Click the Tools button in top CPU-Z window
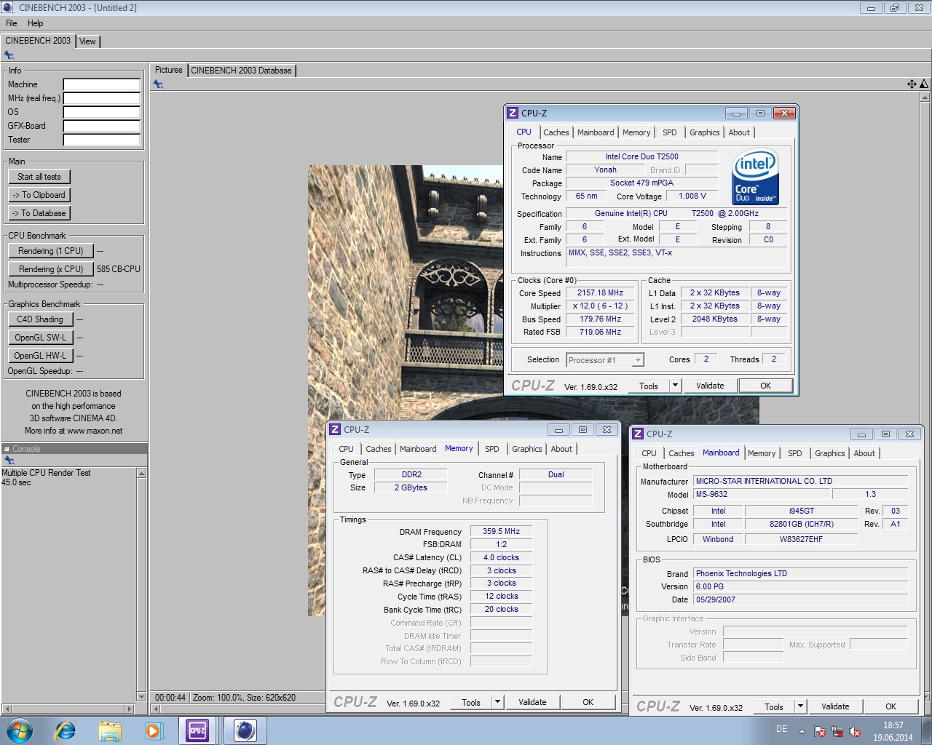The width and height of the screenshot is (932, 745). point(648,386)
